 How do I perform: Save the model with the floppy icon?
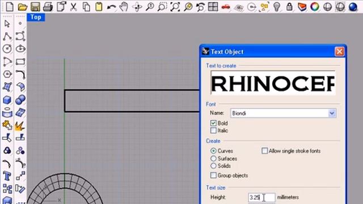35,6
